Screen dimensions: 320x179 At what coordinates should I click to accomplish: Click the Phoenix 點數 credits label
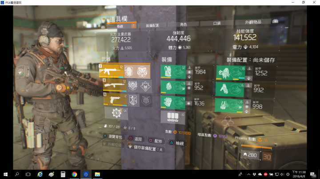tap(245, 139)
